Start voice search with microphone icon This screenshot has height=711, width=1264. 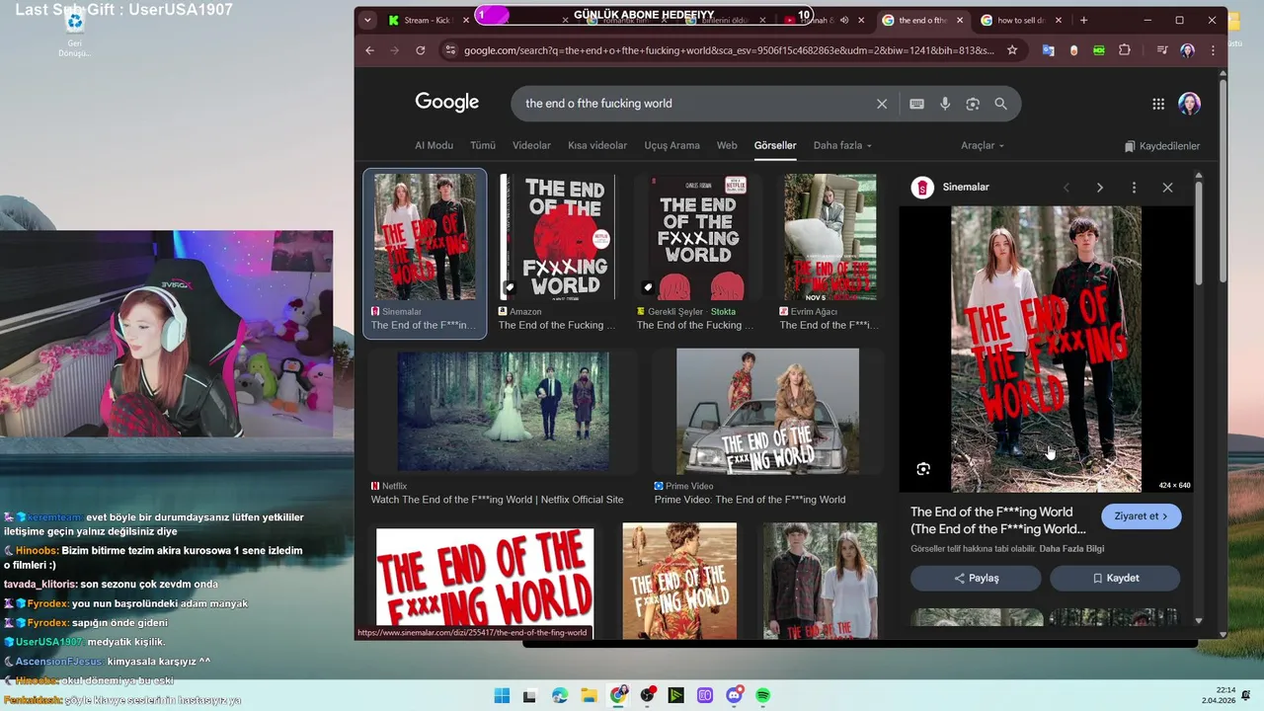(x=945, y=104)
